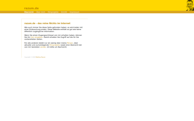Screen dimensions: 194x121
Task: Go to the Über mich page
Action: tap(41, 12)
